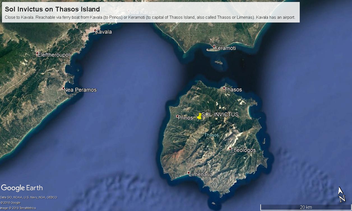Screen dimensions: 352x211
Task: Click the ferry directions description text
Action: pyautogui.click(x=150, y=17)
